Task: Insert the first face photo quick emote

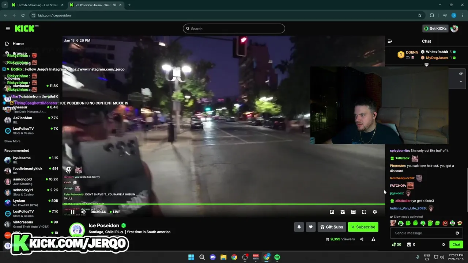Action: [393, 223]
